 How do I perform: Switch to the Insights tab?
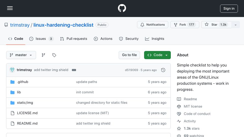pos(155,39)
